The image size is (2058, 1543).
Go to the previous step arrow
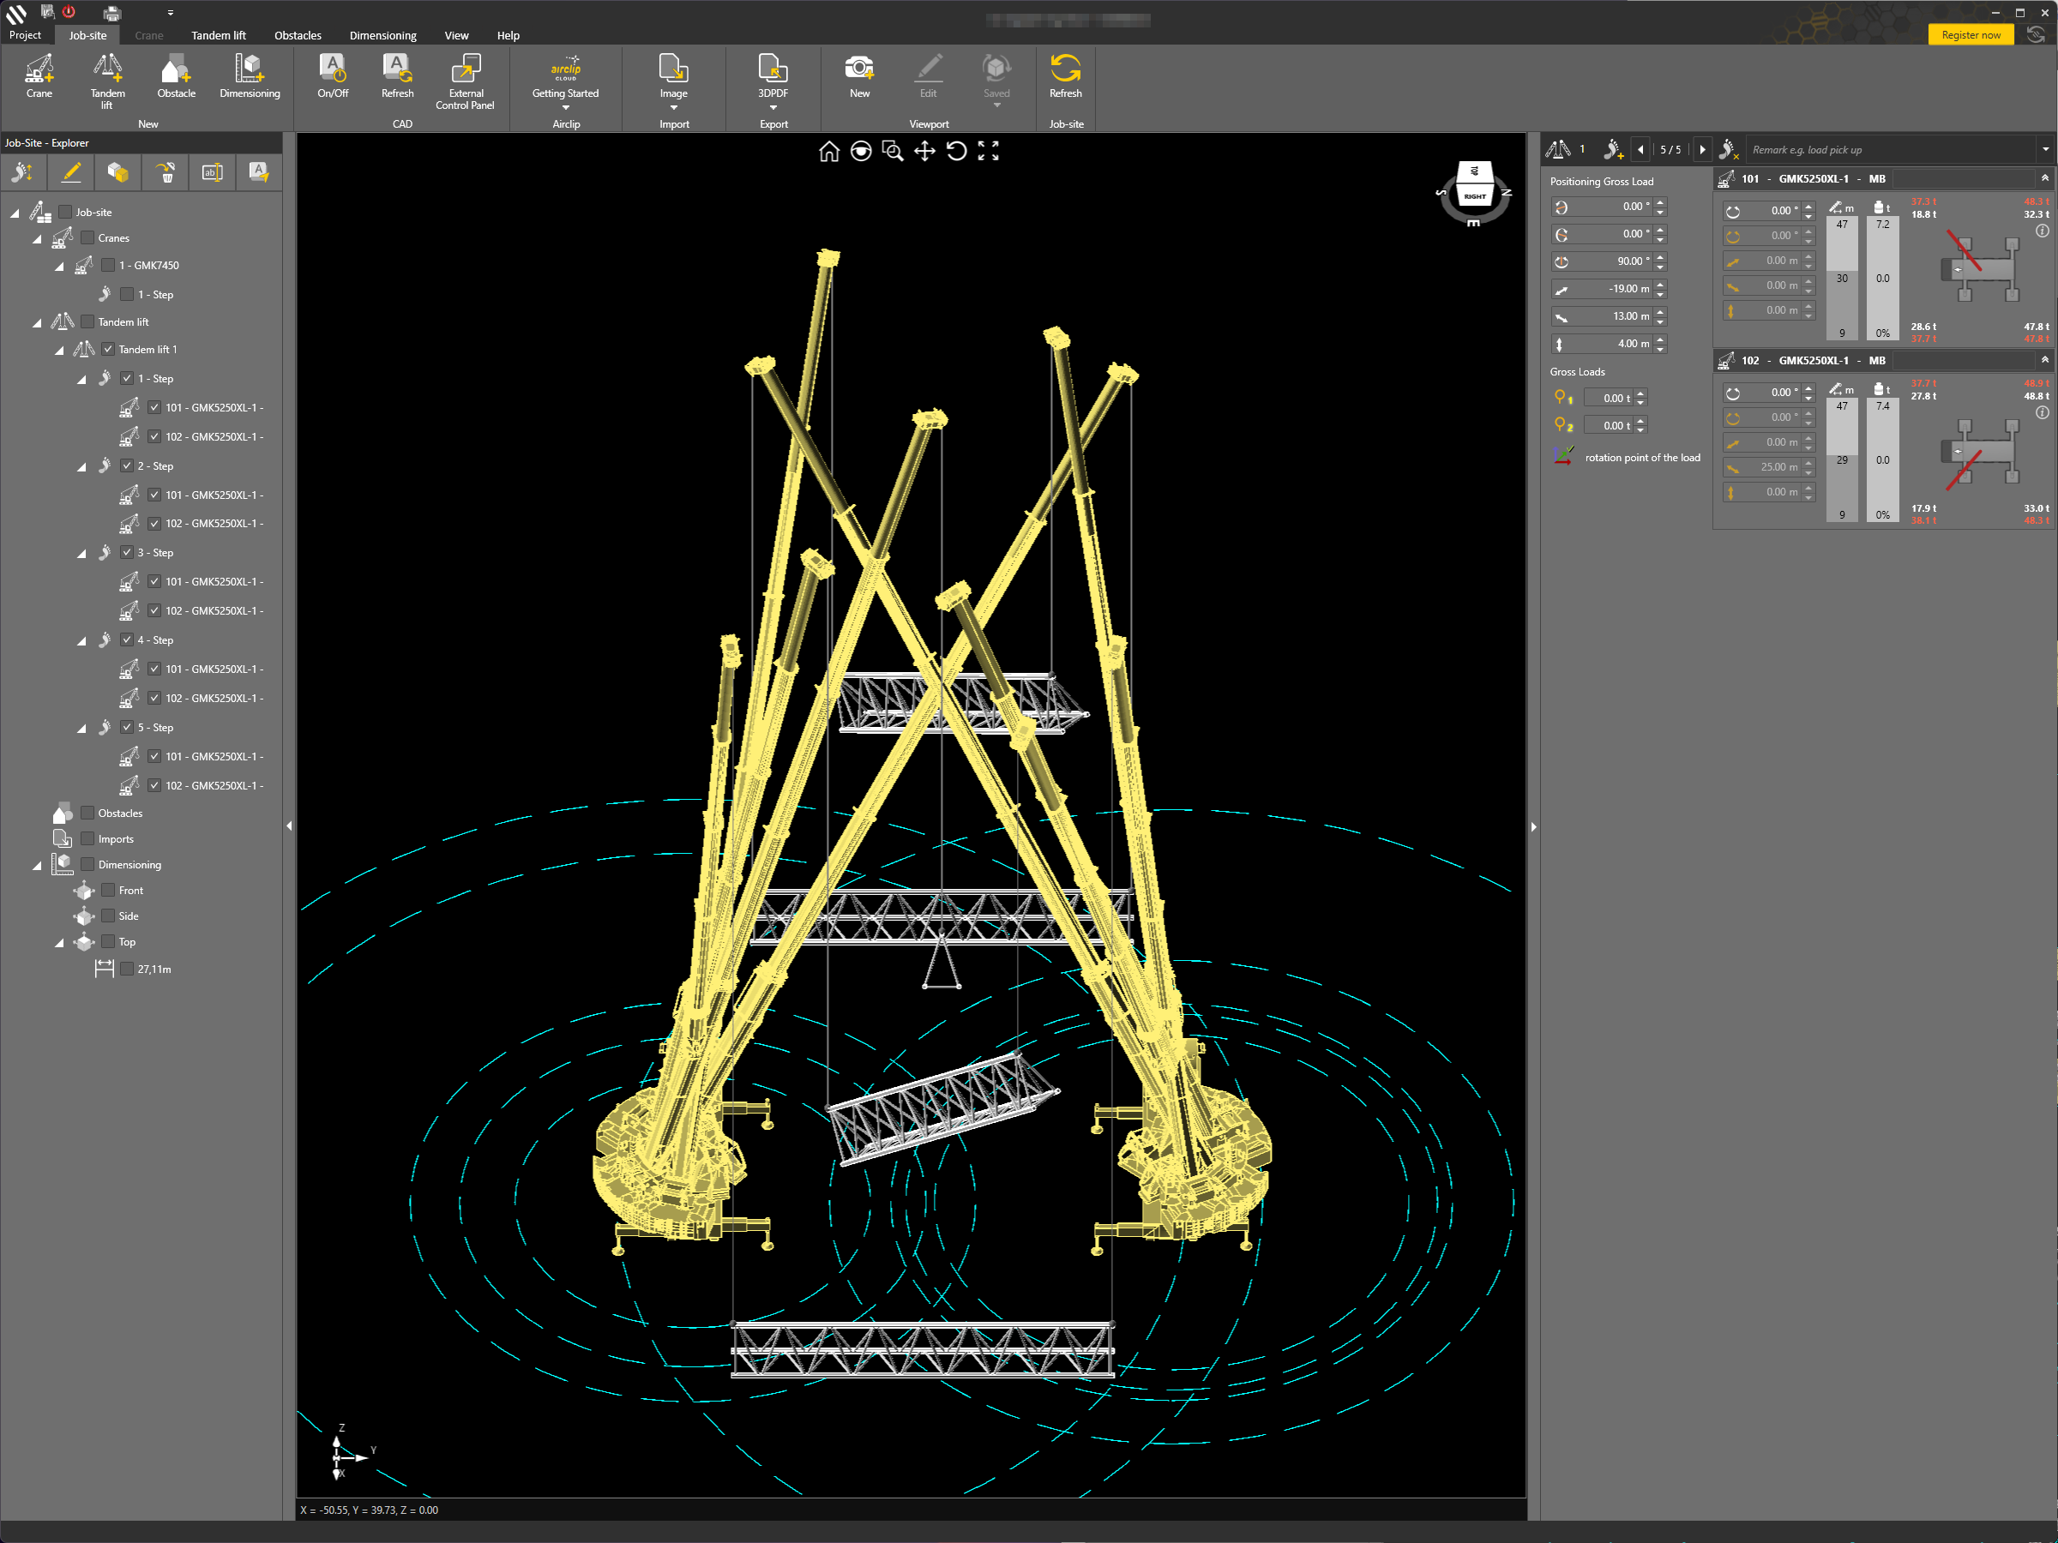1640,150
